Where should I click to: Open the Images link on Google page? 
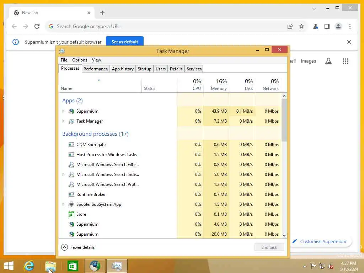pos(309,61)
